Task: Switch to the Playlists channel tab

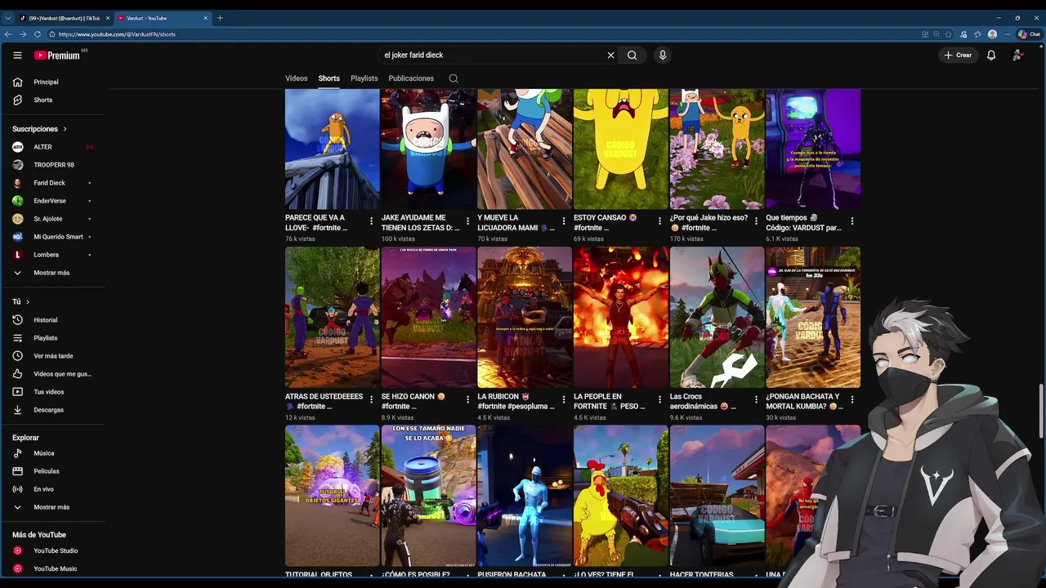Action: click(364, 78)
